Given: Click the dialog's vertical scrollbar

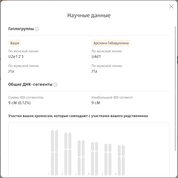Looking at the screenshot, I should point(175,88).
